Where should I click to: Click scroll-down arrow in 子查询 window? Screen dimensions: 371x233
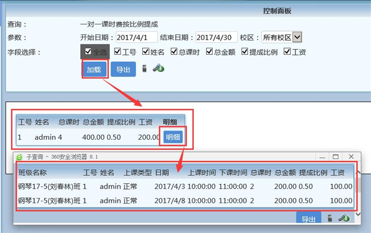click(x=358, y=214)
